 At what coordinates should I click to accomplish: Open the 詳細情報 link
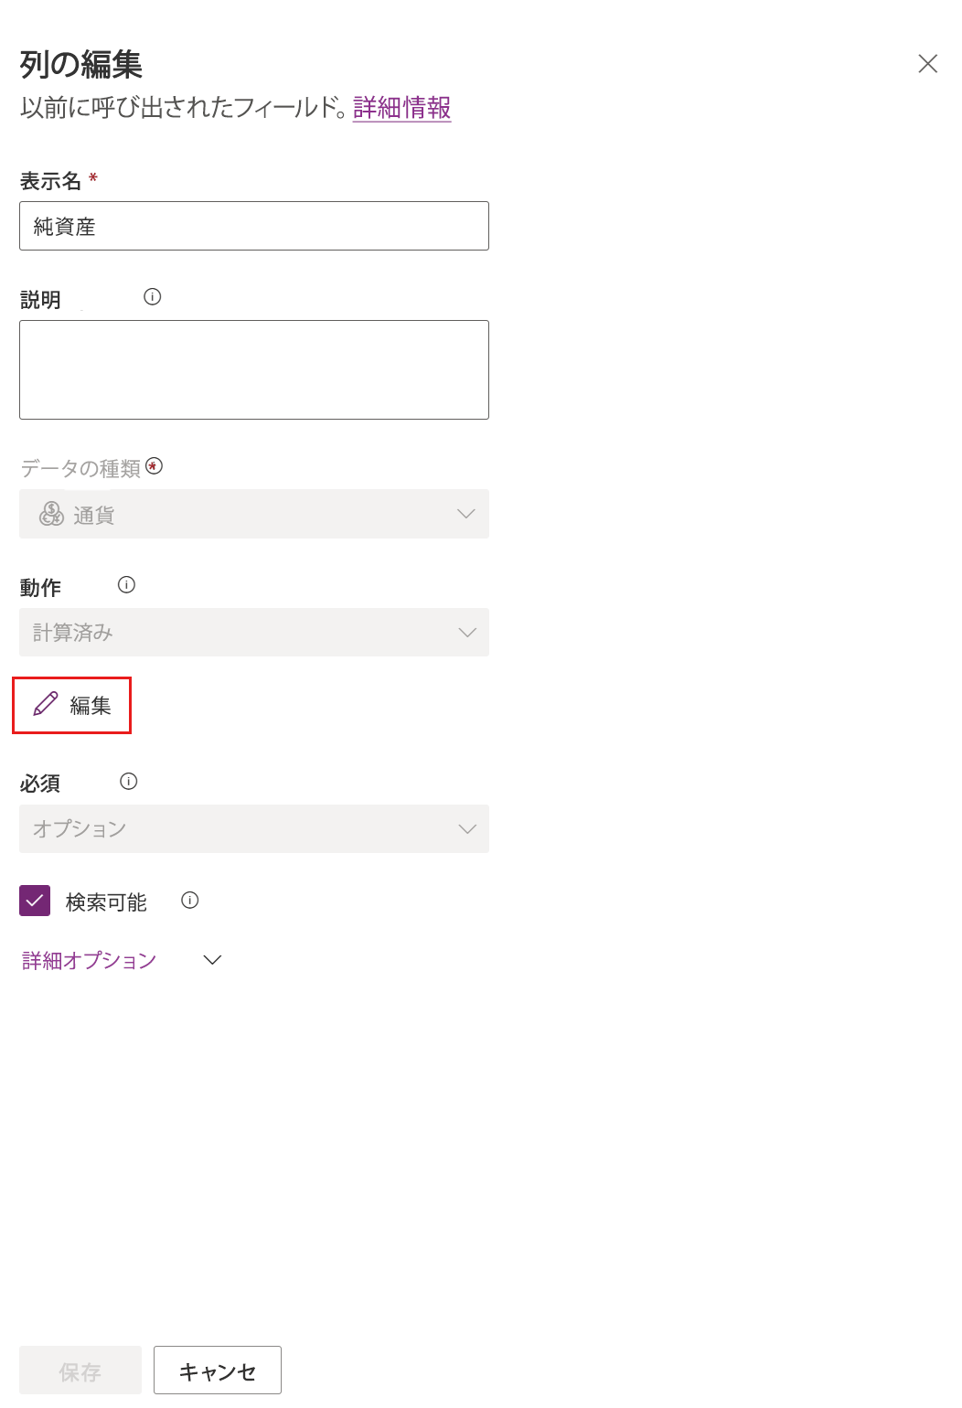pos(401,107)
